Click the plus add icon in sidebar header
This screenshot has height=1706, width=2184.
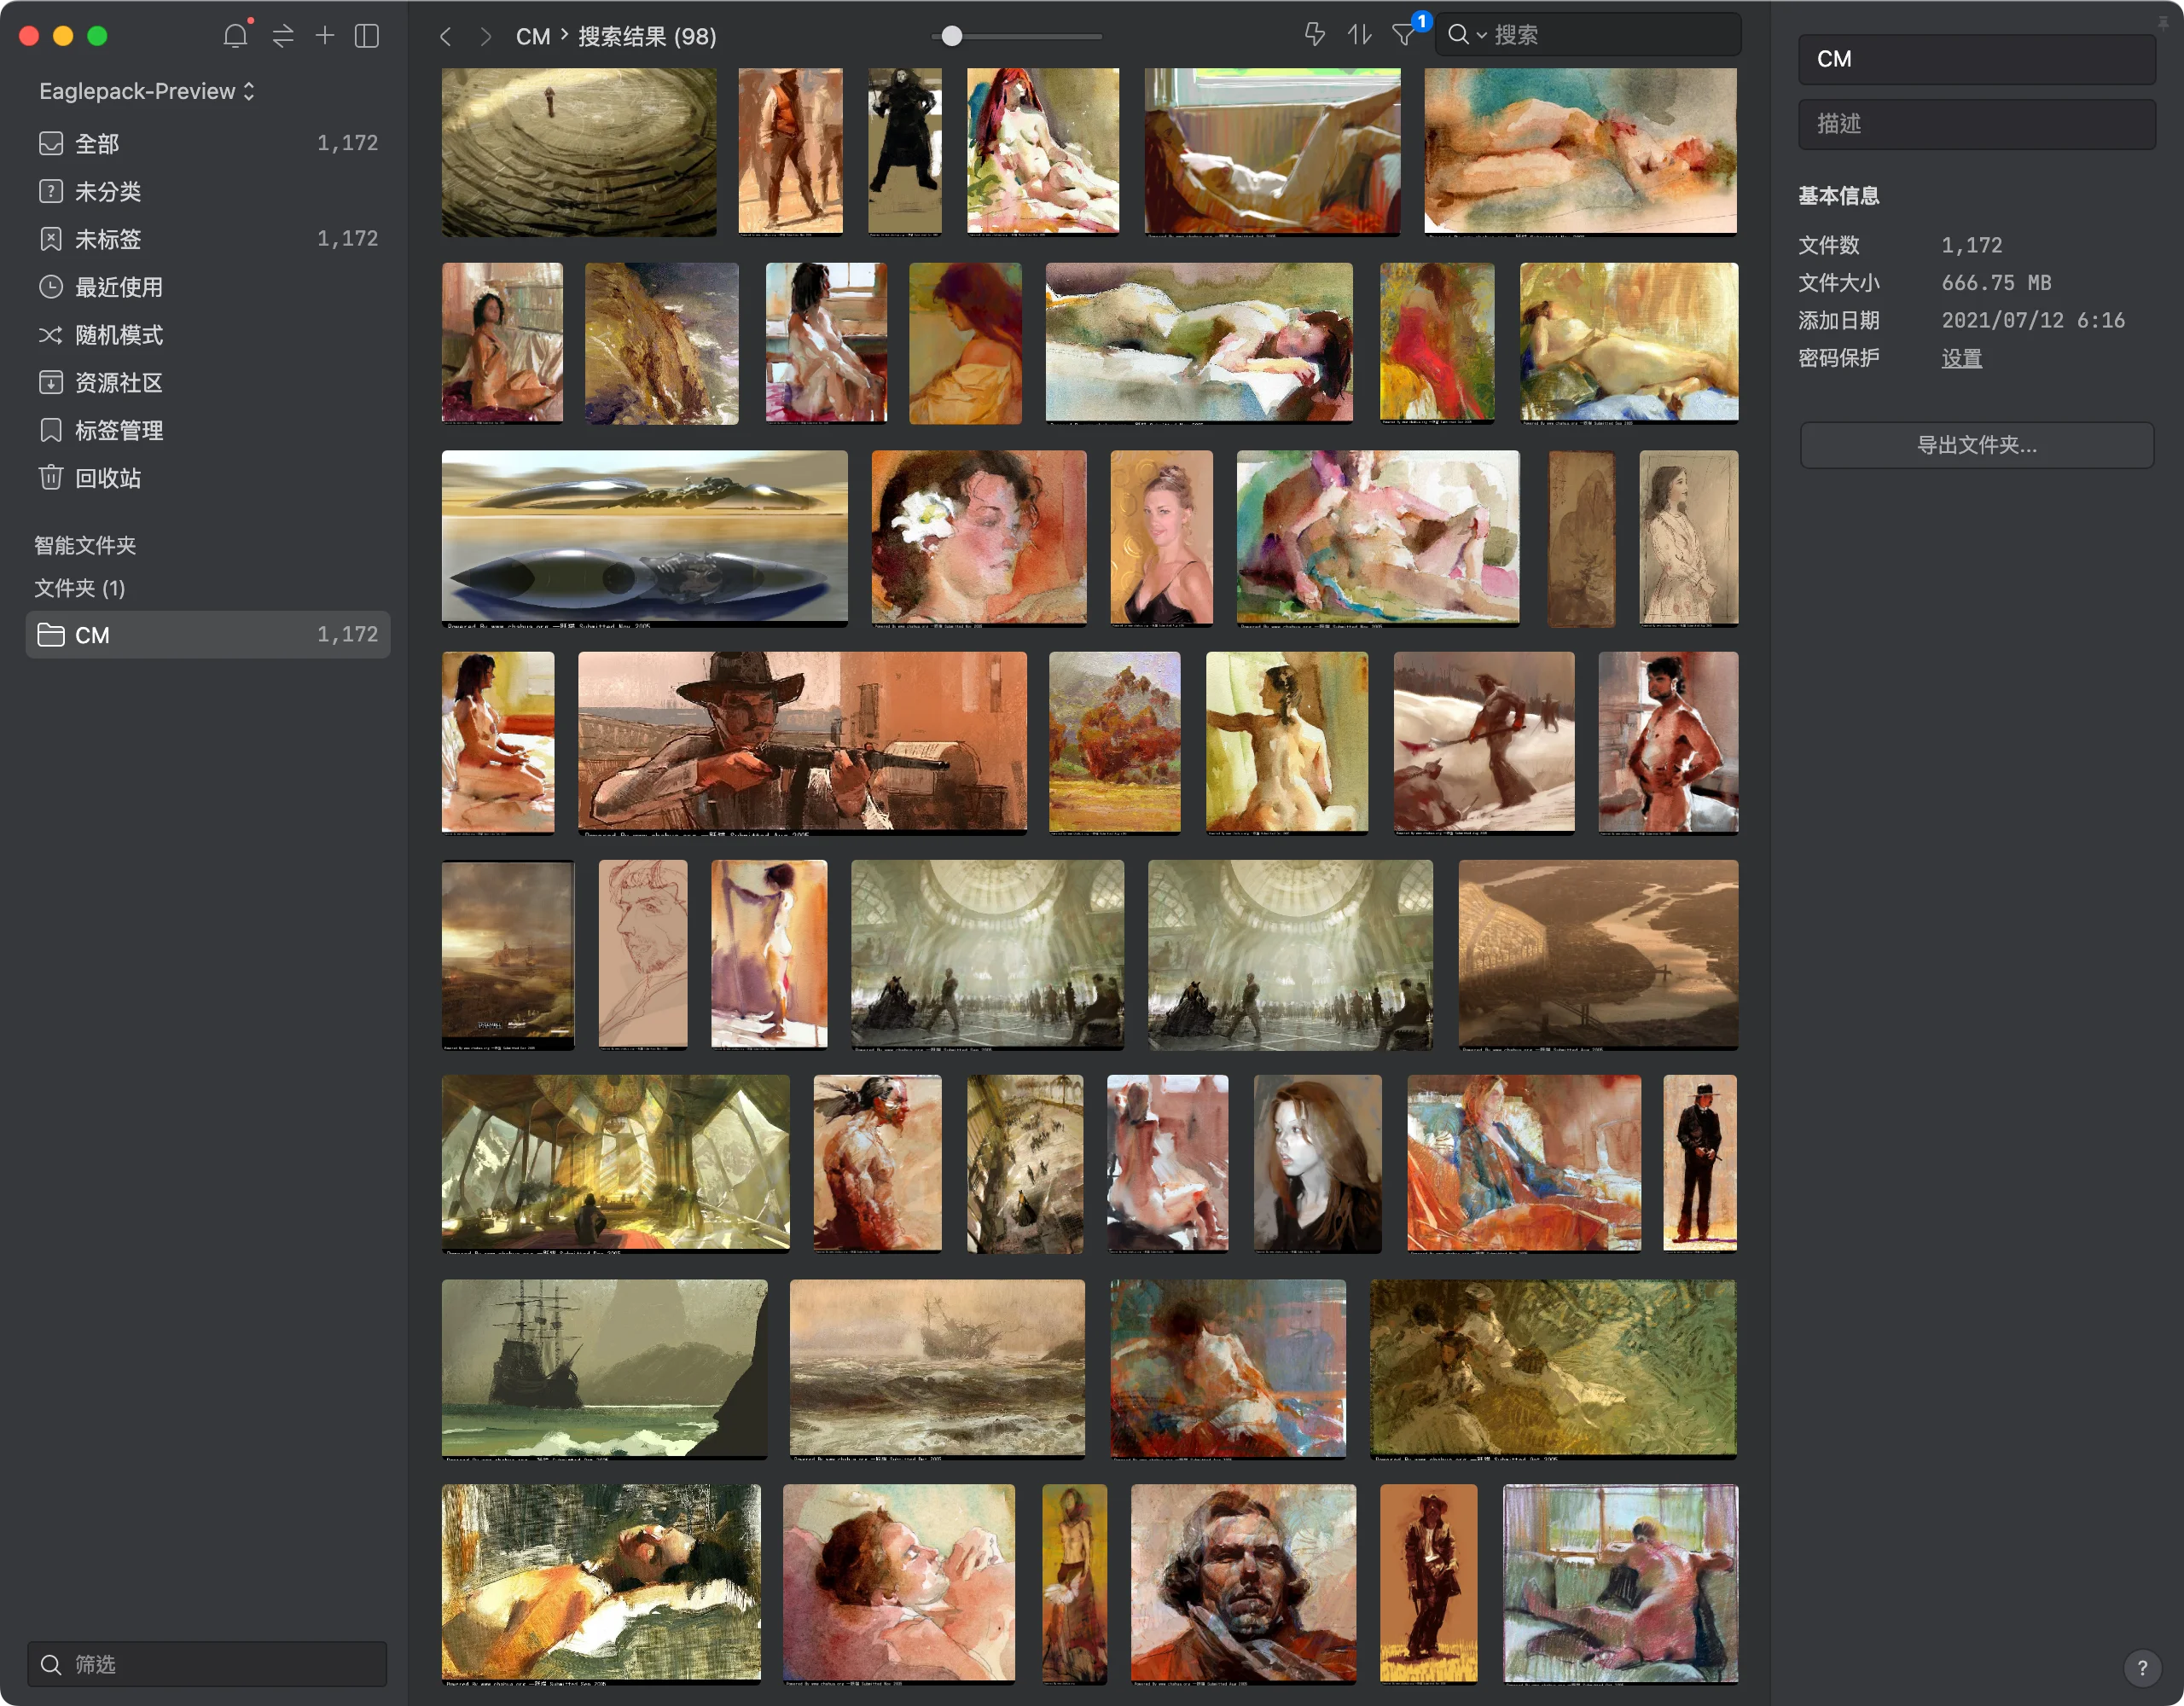pos(325,36)
